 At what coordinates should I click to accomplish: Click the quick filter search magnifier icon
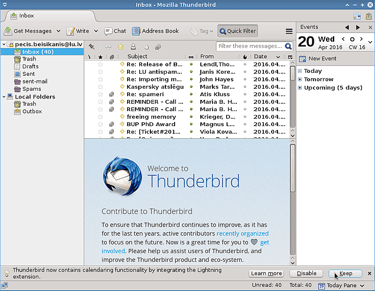pos(289,46)
